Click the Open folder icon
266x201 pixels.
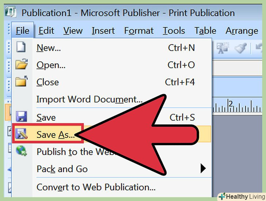tap(21, 64)
